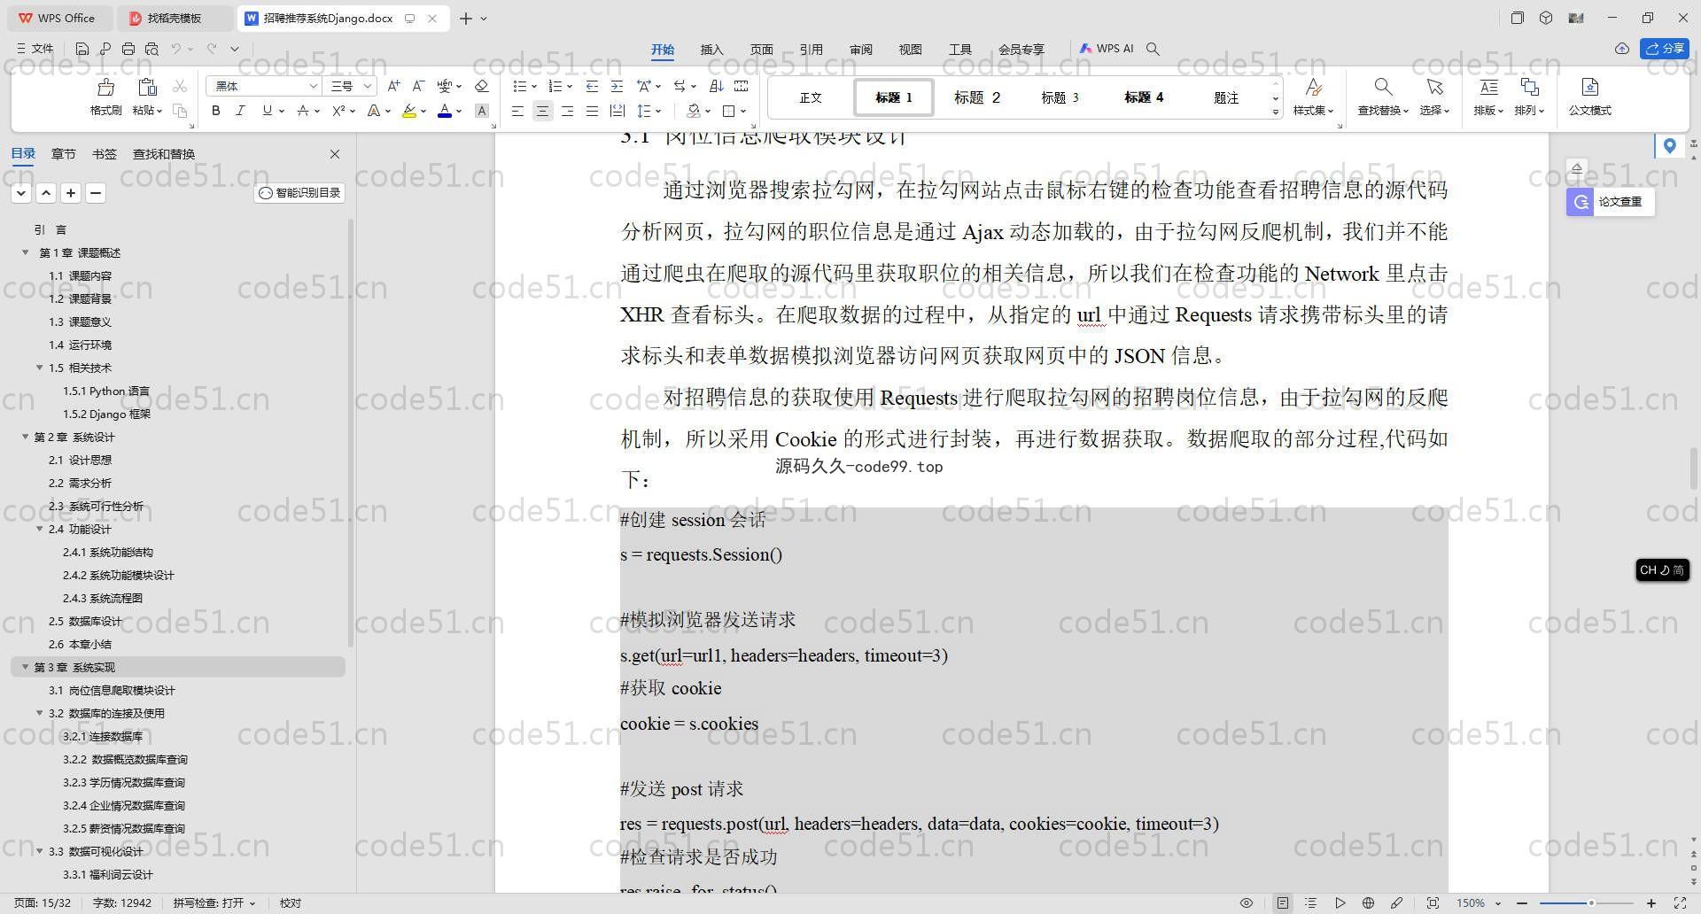Select Right alignment
Image resolution: width=1701 pixels, height=914 pixels.
coord(567,111)
